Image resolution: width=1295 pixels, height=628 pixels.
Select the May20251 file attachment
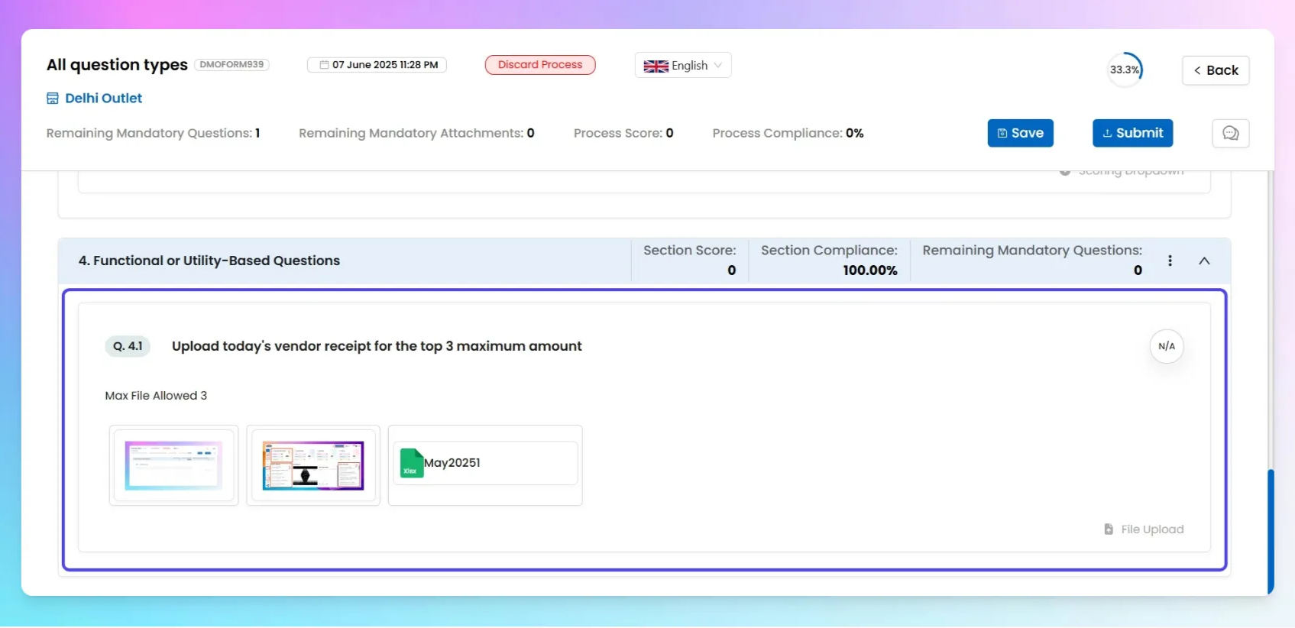coord(485,465)
